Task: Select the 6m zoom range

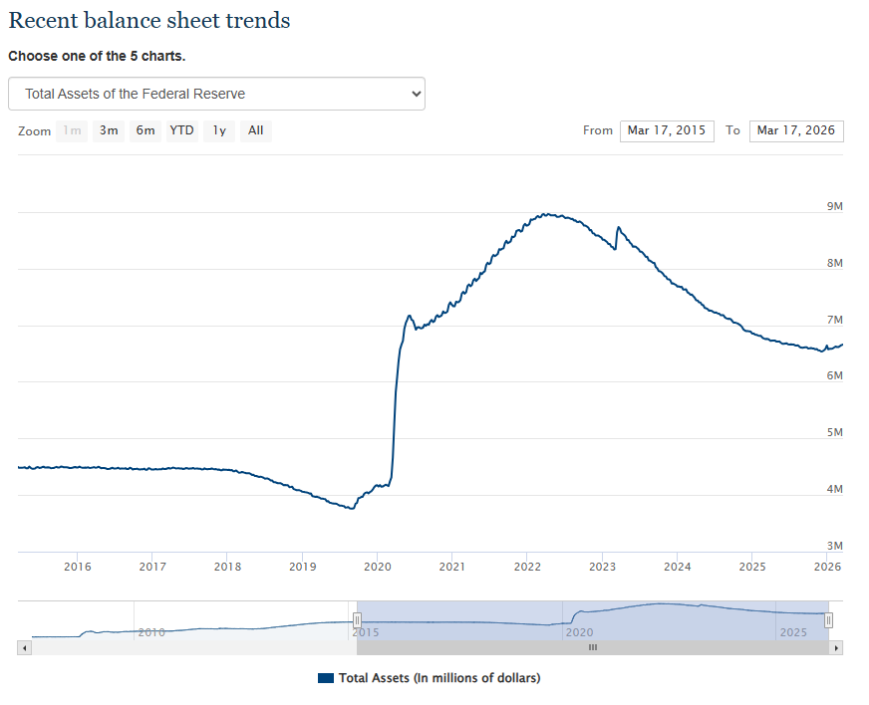Action: pyautogui.click(x=145, y=130)
